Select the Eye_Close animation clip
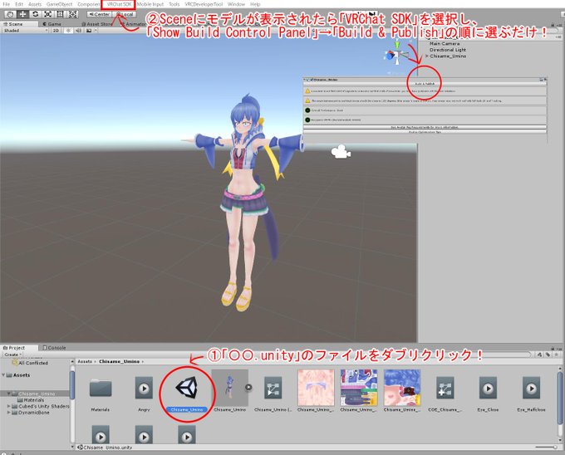Screen dimensions: 565x455 [488, 388]
